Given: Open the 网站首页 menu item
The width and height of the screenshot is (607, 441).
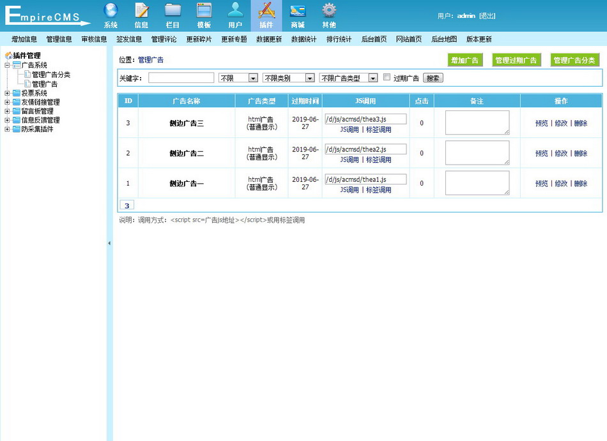Looking at the screenshot, I should coord(409,39).
